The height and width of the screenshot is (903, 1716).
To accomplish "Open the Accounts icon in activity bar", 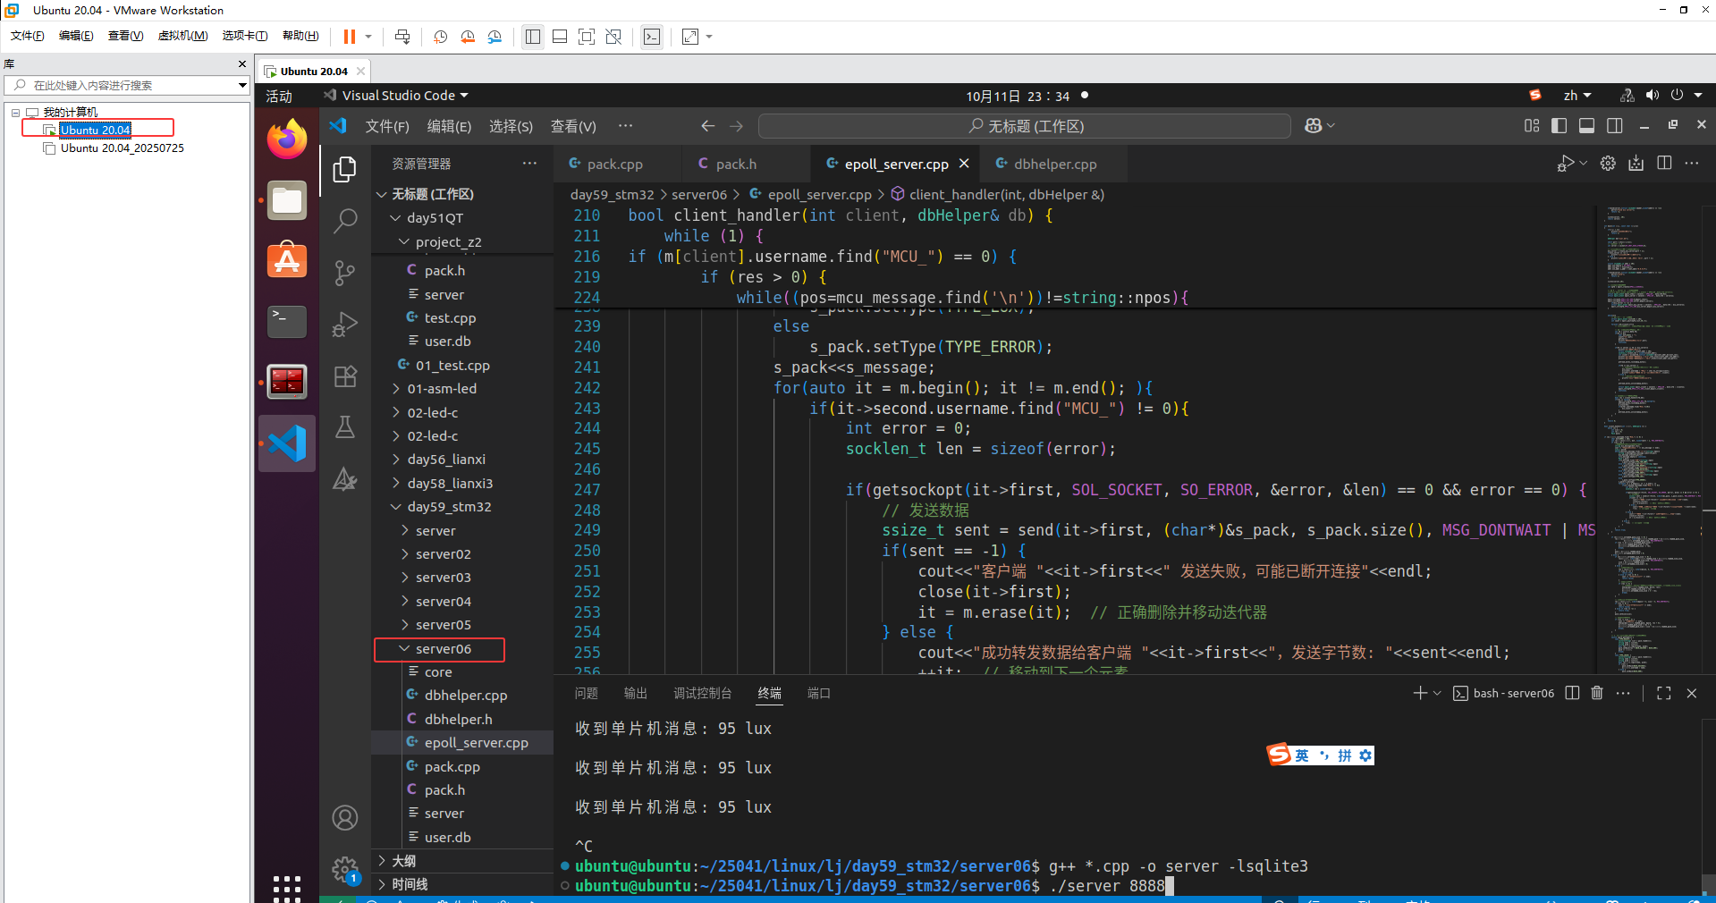I will tap(345, 817).
